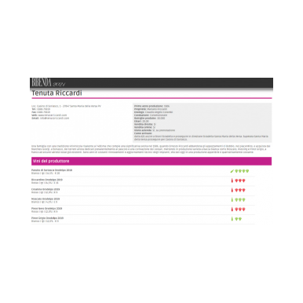This screenshot has height=303, width=303.
Task: Click the red grape rating icons of Croatina wine
Action: coord(240,190)
